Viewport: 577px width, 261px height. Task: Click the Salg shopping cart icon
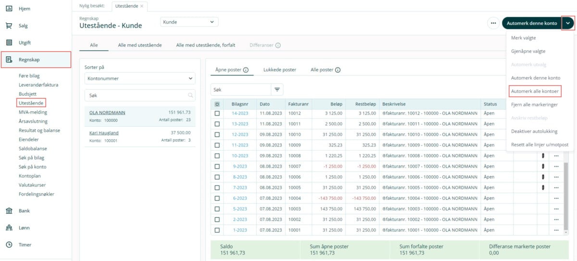tap(9, 26)
